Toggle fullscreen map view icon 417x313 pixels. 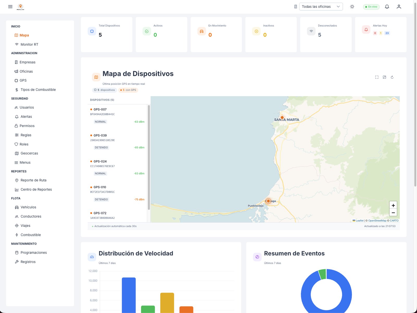tap(377, 77)
